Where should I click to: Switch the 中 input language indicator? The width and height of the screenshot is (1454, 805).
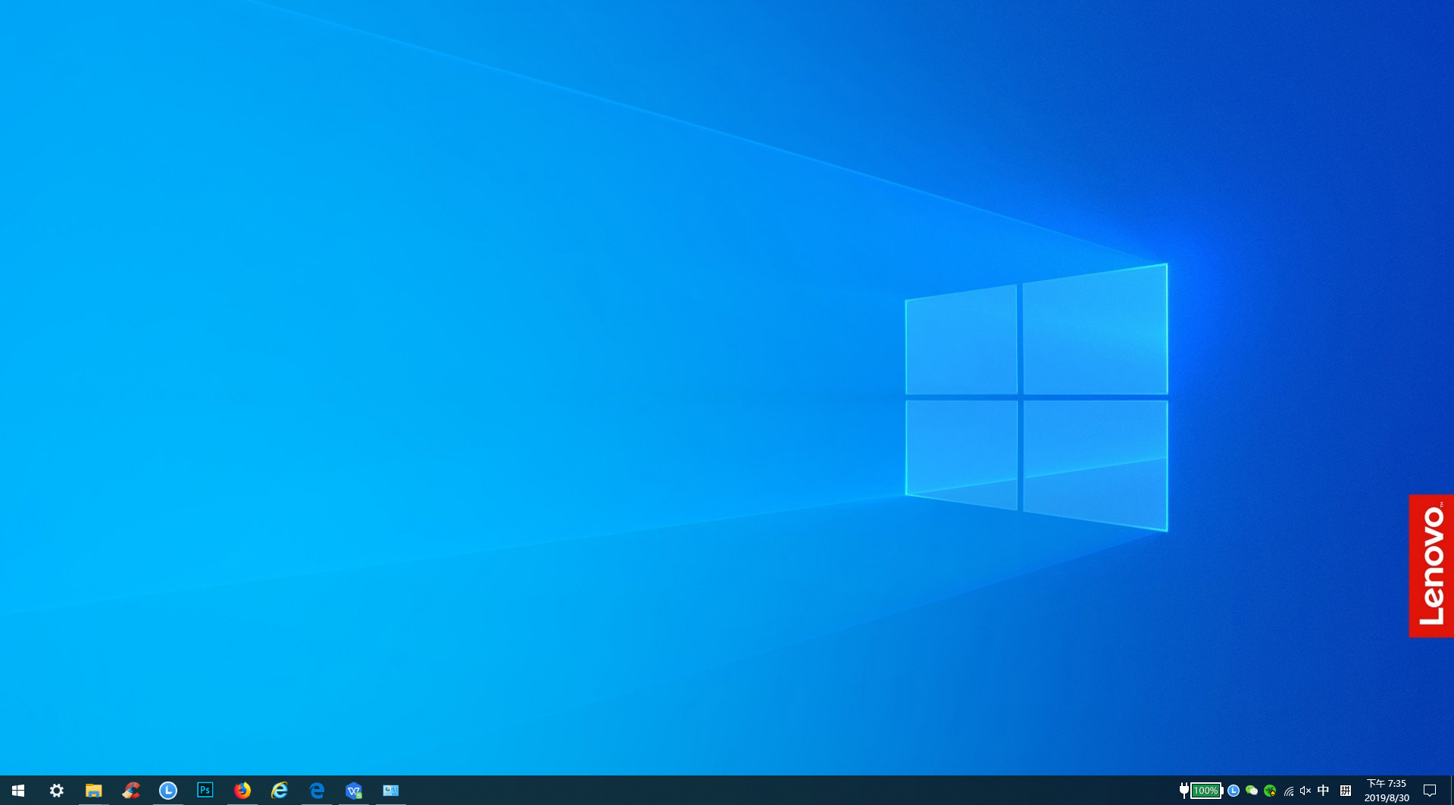1323,791
